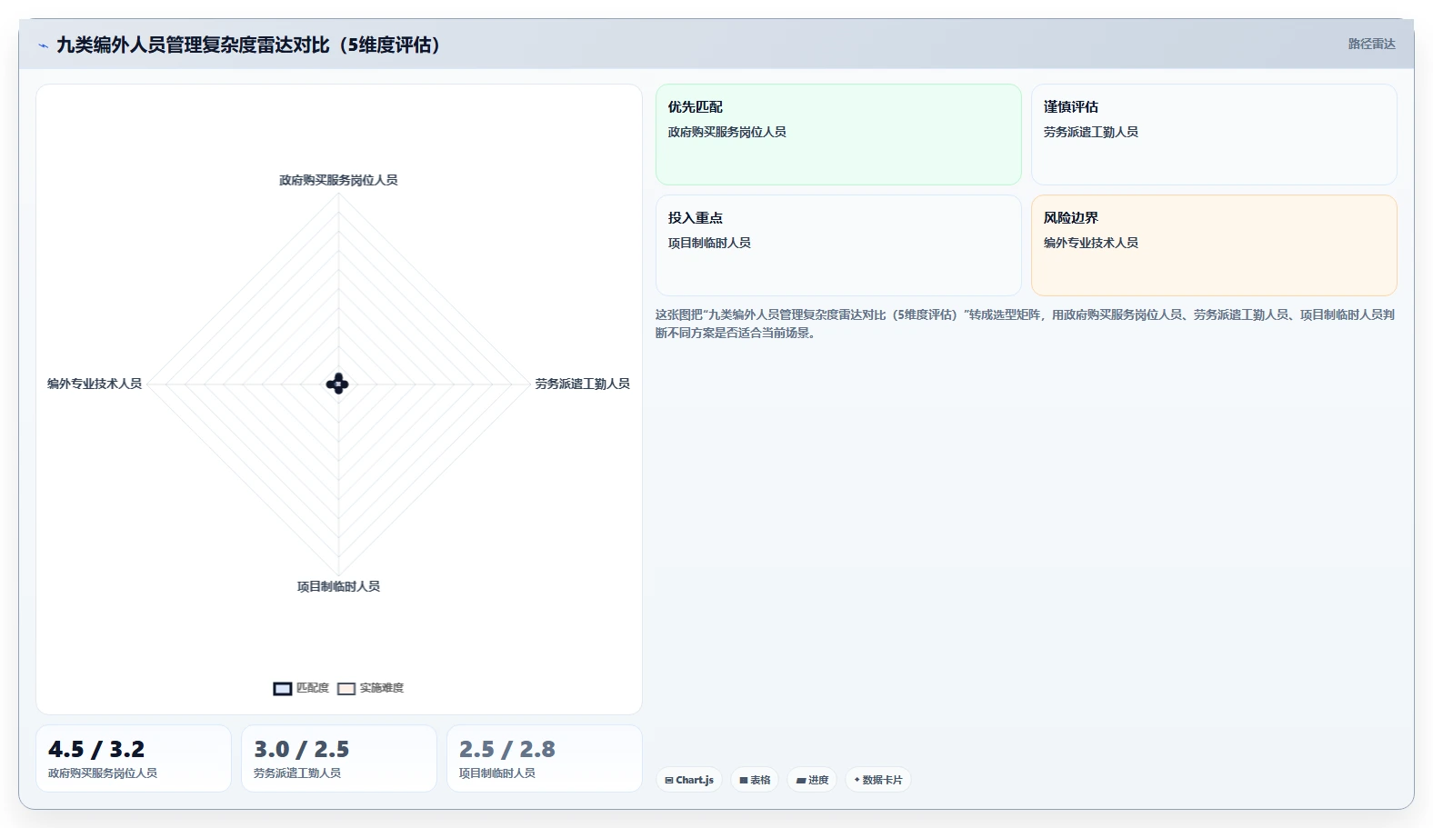Select the 风险边界 card
The width and height of the screenshot is (1433, 828).
(1214, 245)
